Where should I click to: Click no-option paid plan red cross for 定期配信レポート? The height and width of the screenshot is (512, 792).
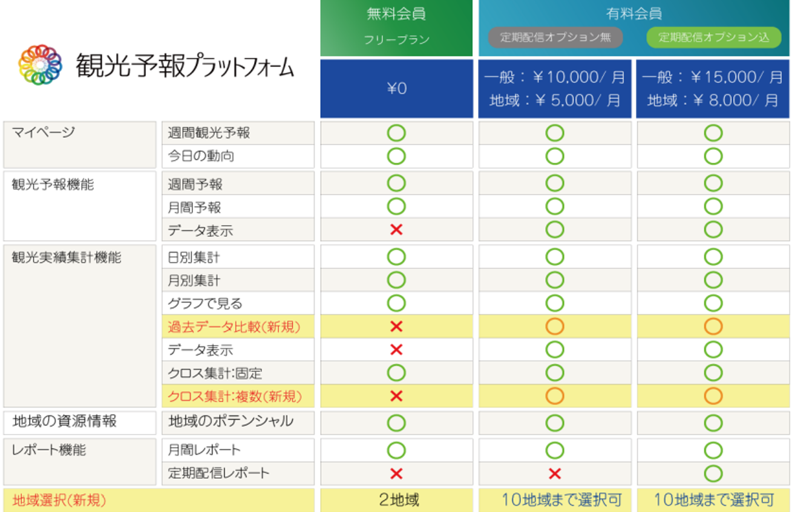[x=555, y=473]
